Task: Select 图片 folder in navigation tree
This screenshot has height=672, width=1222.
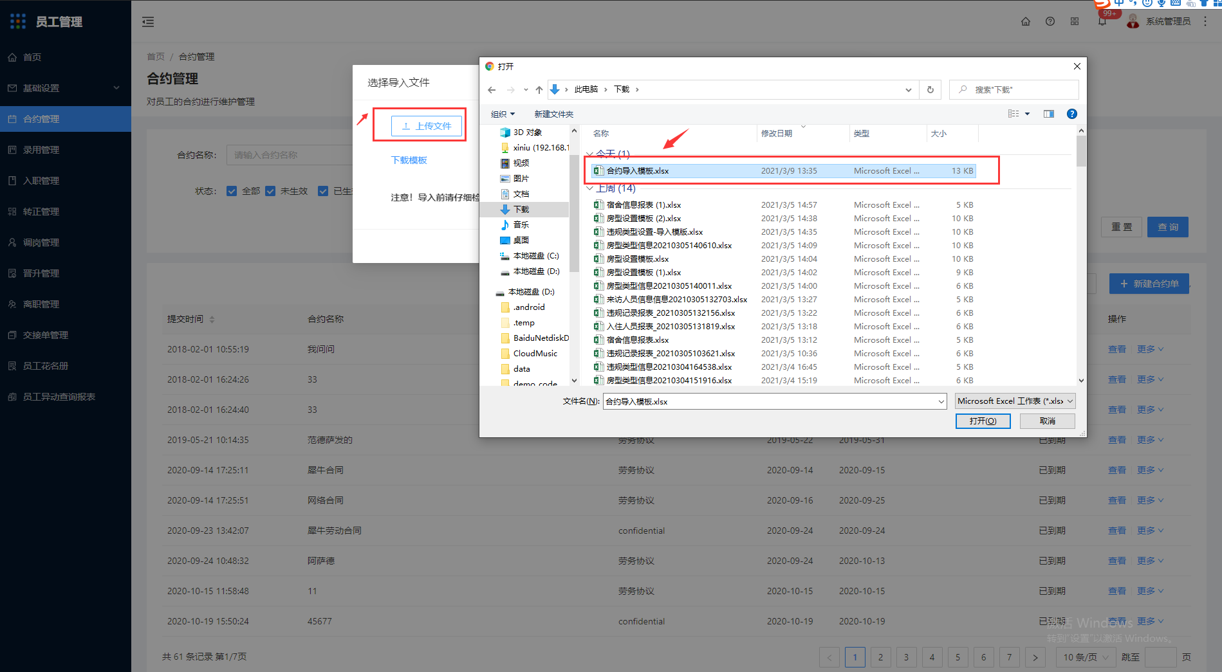Action: [521, 178]
